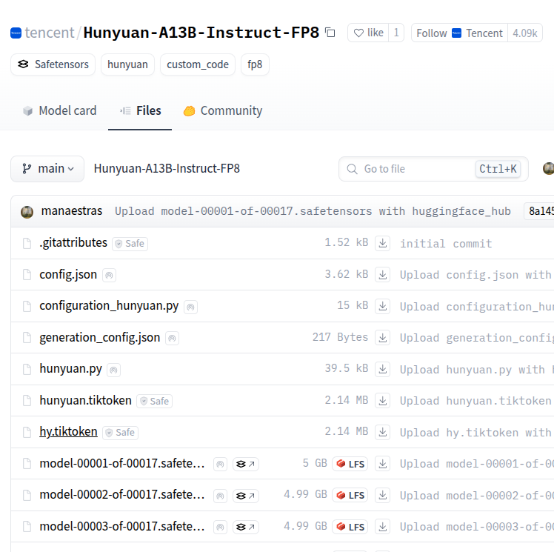Select the fp8 tag
Image resolution: width=554 pixels, height=552 pixels.
(255, 64)
